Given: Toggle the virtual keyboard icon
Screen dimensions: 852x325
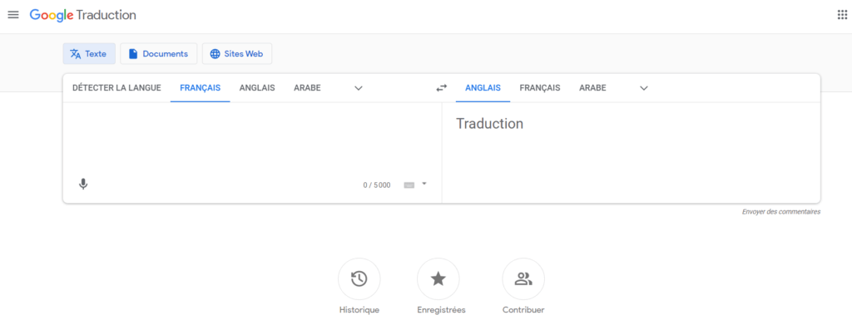Looking at the screenshot, I should (409, 185).
